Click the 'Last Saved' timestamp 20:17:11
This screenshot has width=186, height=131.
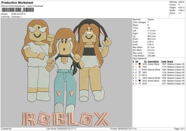click(72, 129)
